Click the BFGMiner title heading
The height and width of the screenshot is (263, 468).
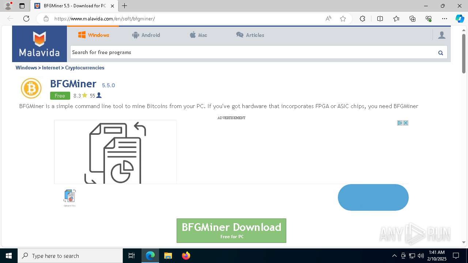73,84
